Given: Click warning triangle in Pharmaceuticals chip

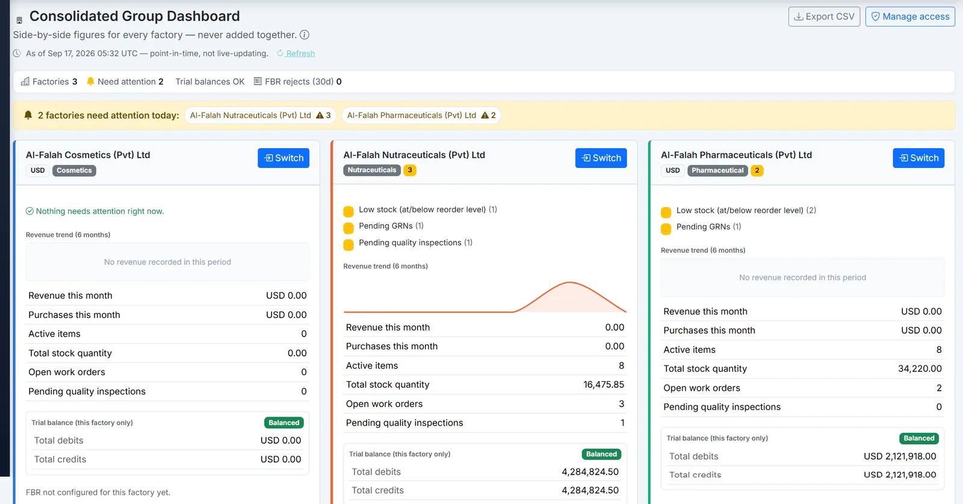Looking at the screenshot, I should point(485,115).
